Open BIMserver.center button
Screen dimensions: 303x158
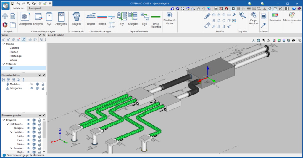292,18
